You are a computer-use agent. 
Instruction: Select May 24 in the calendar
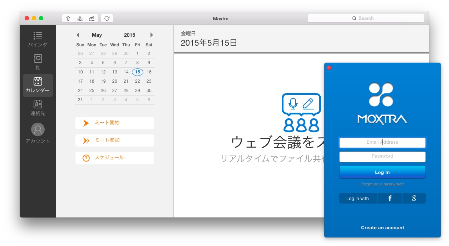(80, 91)
